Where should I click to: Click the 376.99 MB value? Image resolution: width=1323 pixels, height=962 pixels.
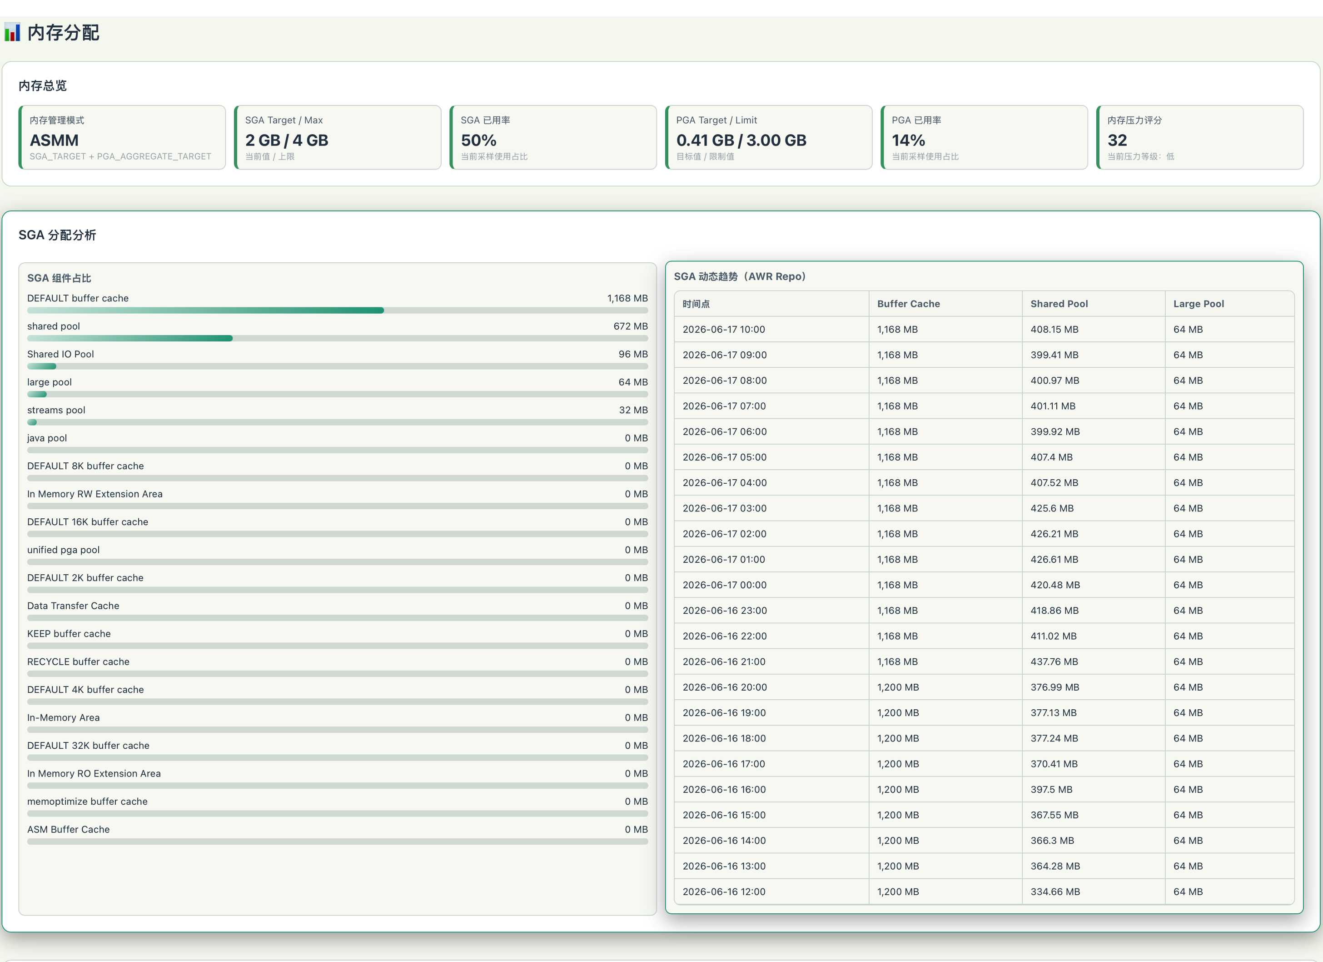1054,688
